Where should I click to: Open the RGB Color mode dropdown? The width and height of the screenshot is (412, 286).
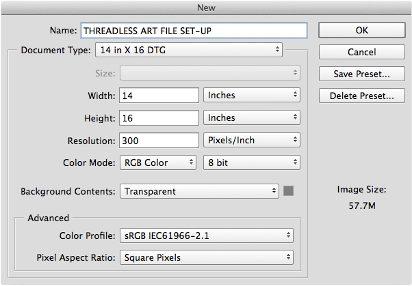pos(157,162)
